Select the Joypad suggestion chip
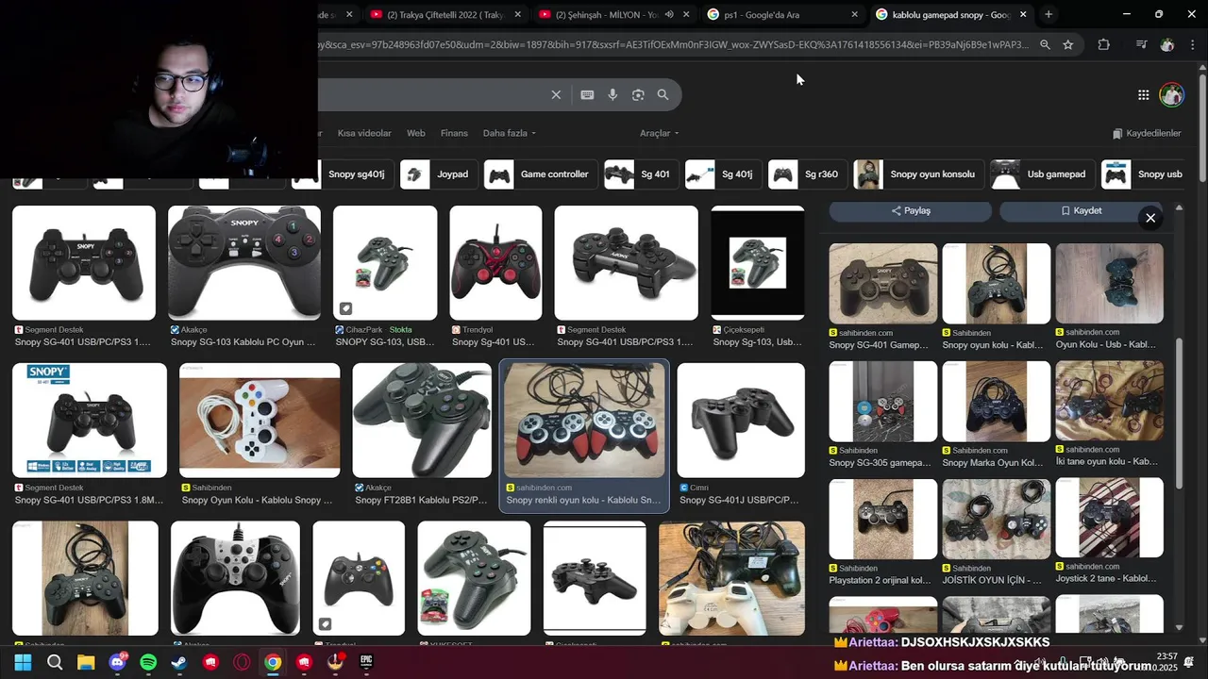The image size is (1208, 679). [x=438, y=174]
